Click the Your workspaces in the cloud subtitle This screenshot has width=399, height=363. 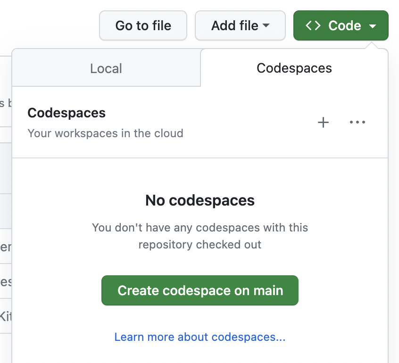coord(105,133)
